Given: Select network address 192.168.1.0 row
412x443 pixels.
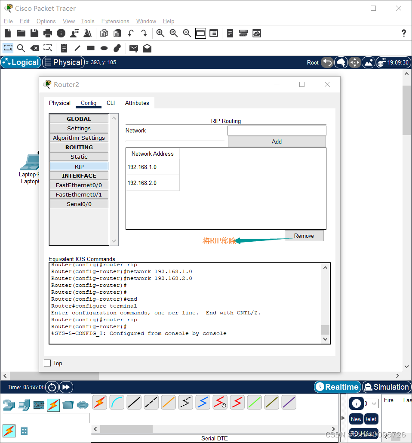Looking at the screenshot, I should coord(153,167).
